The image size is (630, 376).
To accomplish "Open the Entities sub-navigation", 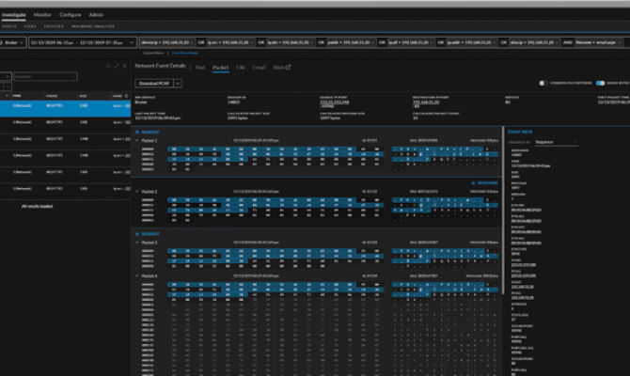I will pyautogui.click(x=54, y=26).
